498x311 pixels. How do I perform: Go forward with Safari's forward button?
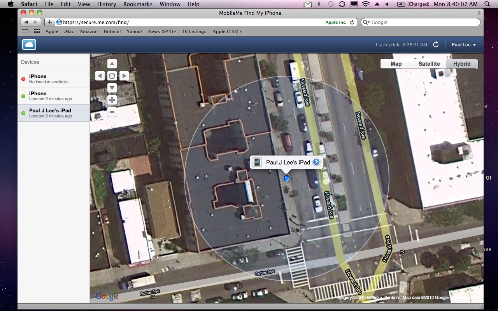coord(36,22)
